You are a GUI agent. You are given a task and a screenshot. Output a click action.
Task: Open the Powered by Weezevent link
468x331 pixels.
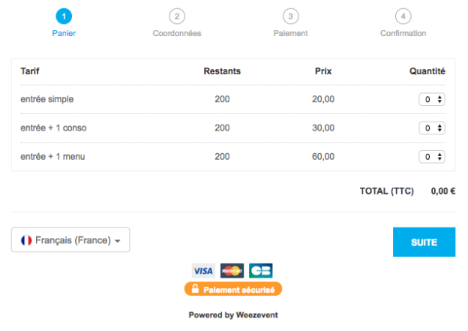click(x=233, y=315)
